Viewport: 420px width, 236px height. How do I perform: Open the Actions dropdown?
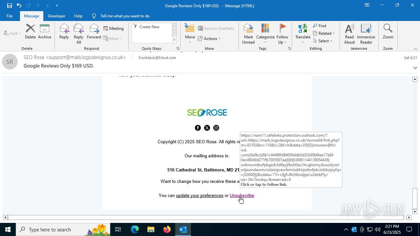coord(209,38)
